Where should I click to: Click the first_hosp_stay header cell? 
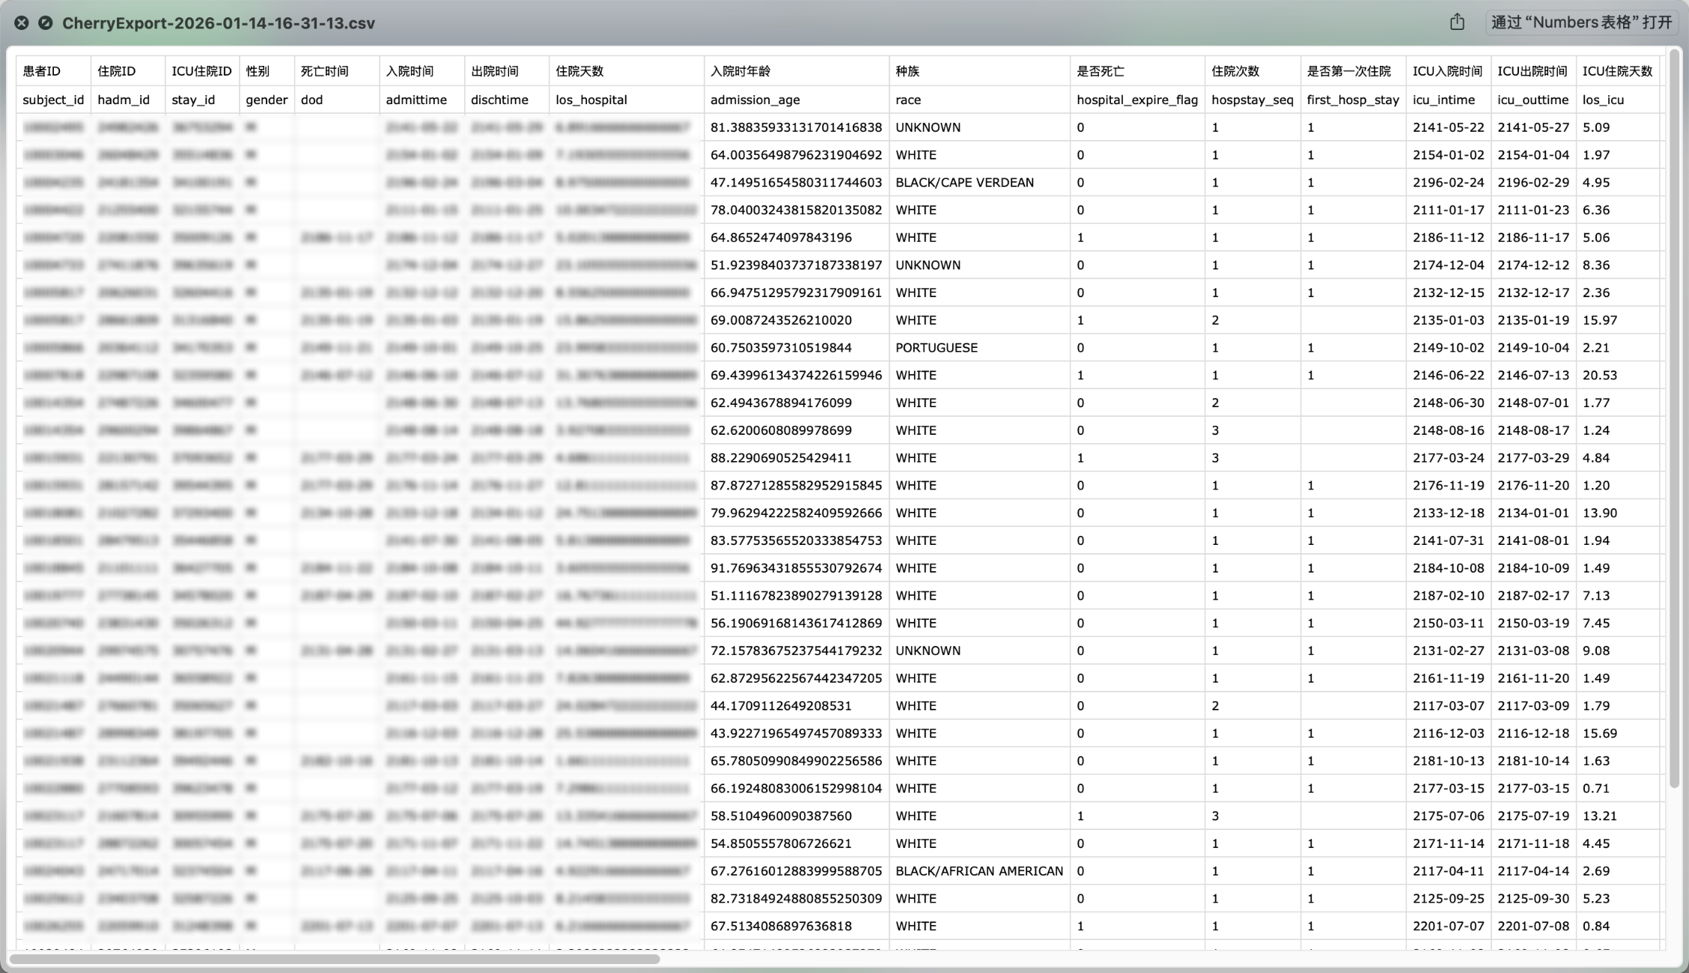(1352, 100)
